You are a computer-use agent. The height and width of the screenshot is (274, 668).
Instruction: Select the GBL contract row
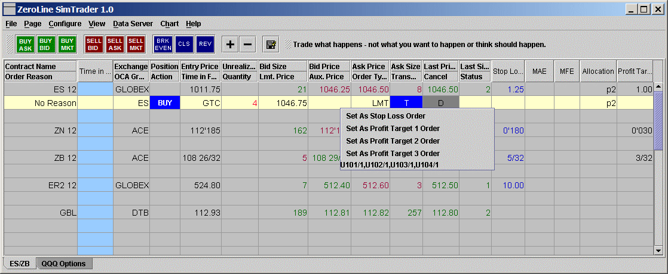click(329, 213)
